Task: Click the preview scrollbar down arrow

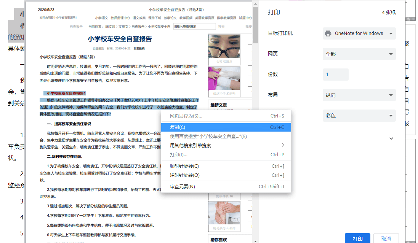Action: click(x=255, y=241)
